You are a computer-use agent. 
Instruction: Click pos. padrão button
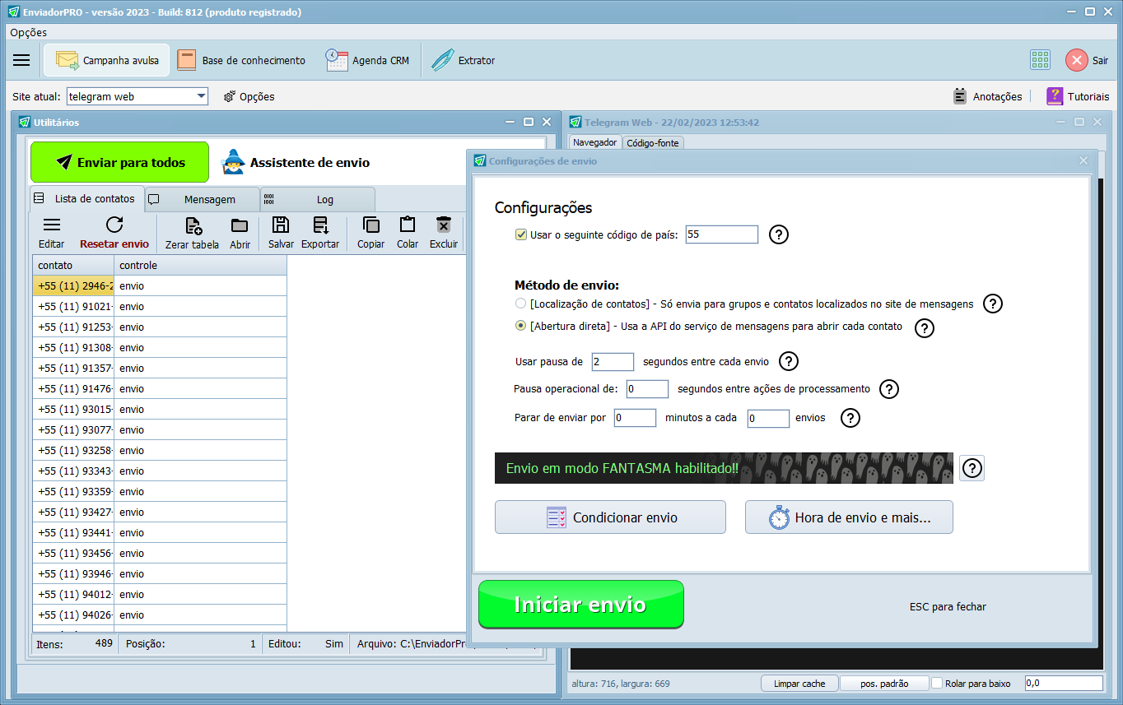(x=884, y=684)
